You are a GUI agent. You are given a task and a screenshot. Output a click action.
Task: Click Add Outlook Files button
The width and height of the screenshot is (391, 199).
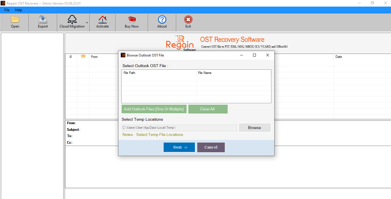click(154, 109)
